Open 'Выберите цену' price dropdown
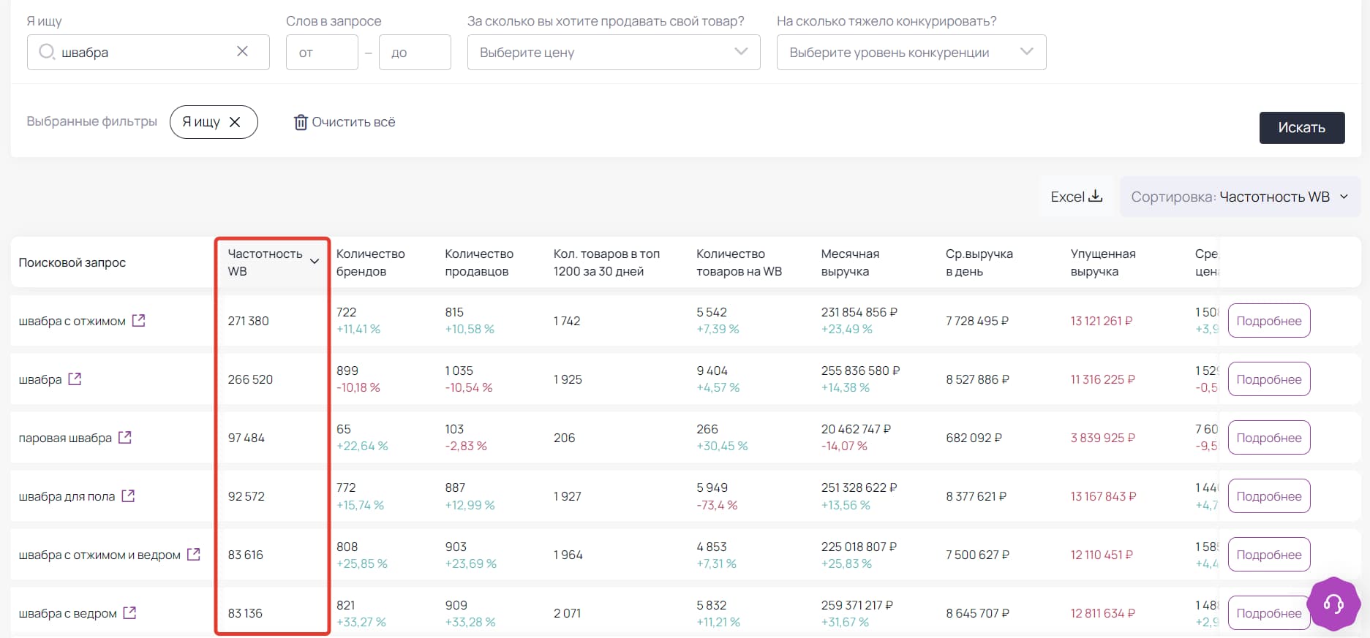Viewport: 1370px width, 638px height. (x=614, y=52)
